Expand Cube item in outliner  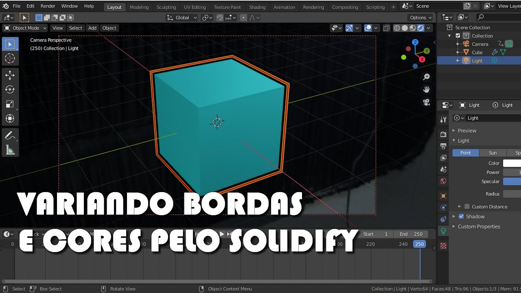click(x=458, y=52)
